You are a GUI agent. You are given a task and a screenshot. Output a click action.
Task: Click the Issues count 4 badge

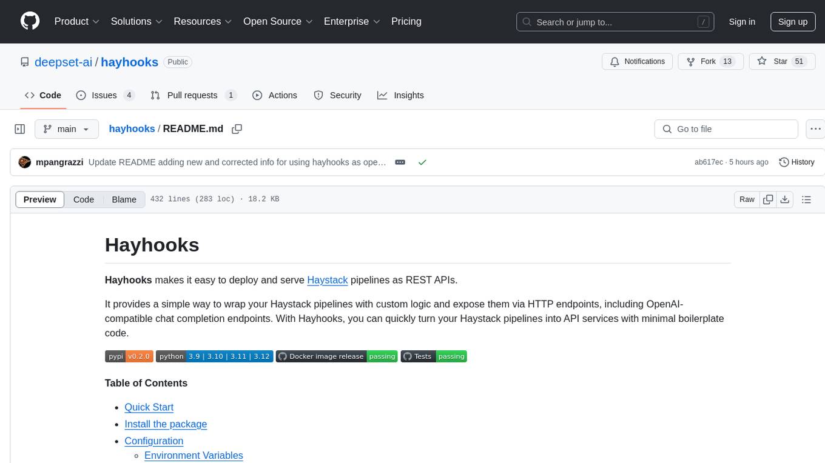click(129, 95)
